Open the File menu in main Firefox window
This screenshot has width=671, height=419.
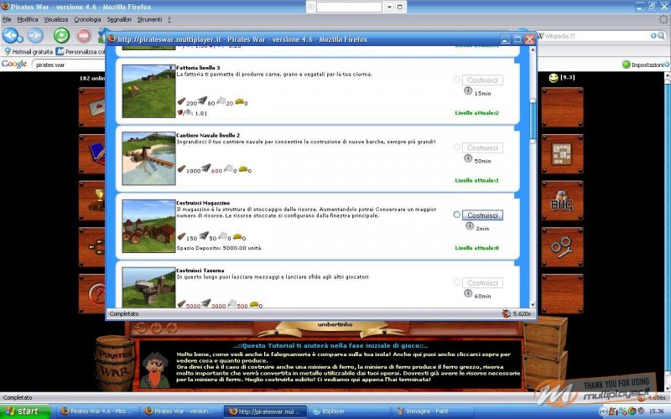7,19
